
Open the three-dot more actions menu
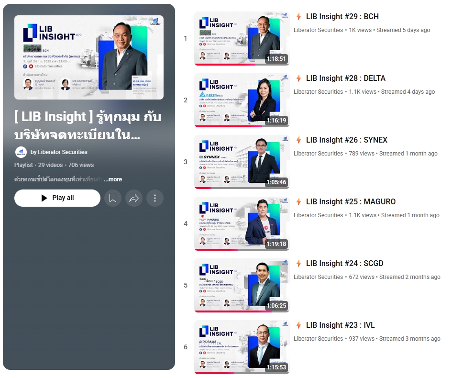[154, 198]
